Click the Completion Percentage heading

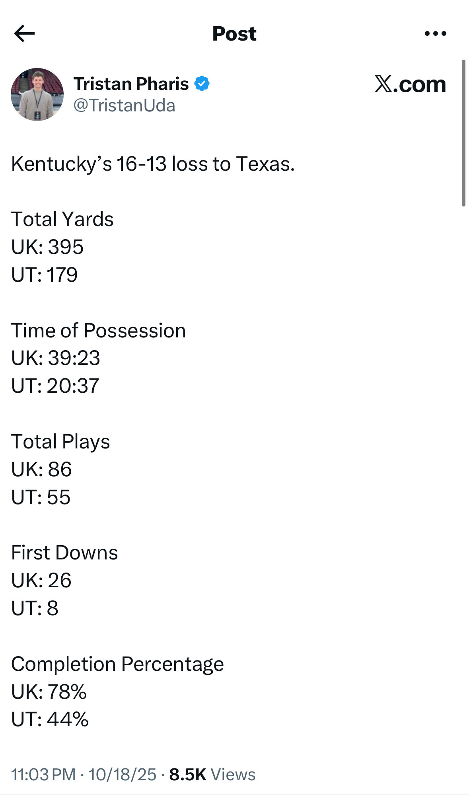(x=117, y=664)
